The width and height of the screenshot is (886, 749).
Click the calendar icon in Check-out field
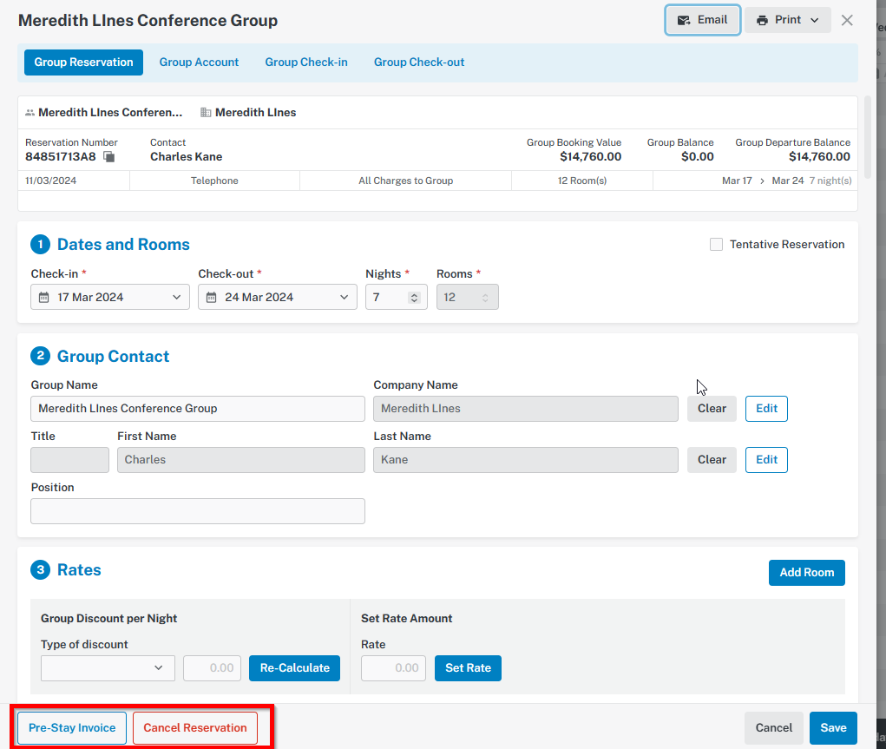[212, 298]
